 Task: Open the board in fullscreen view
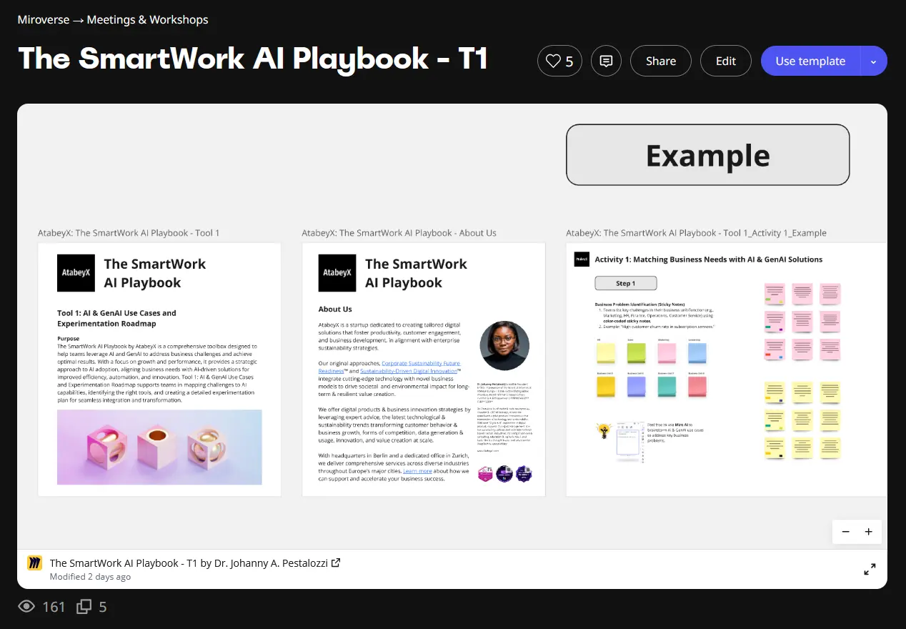870,570
